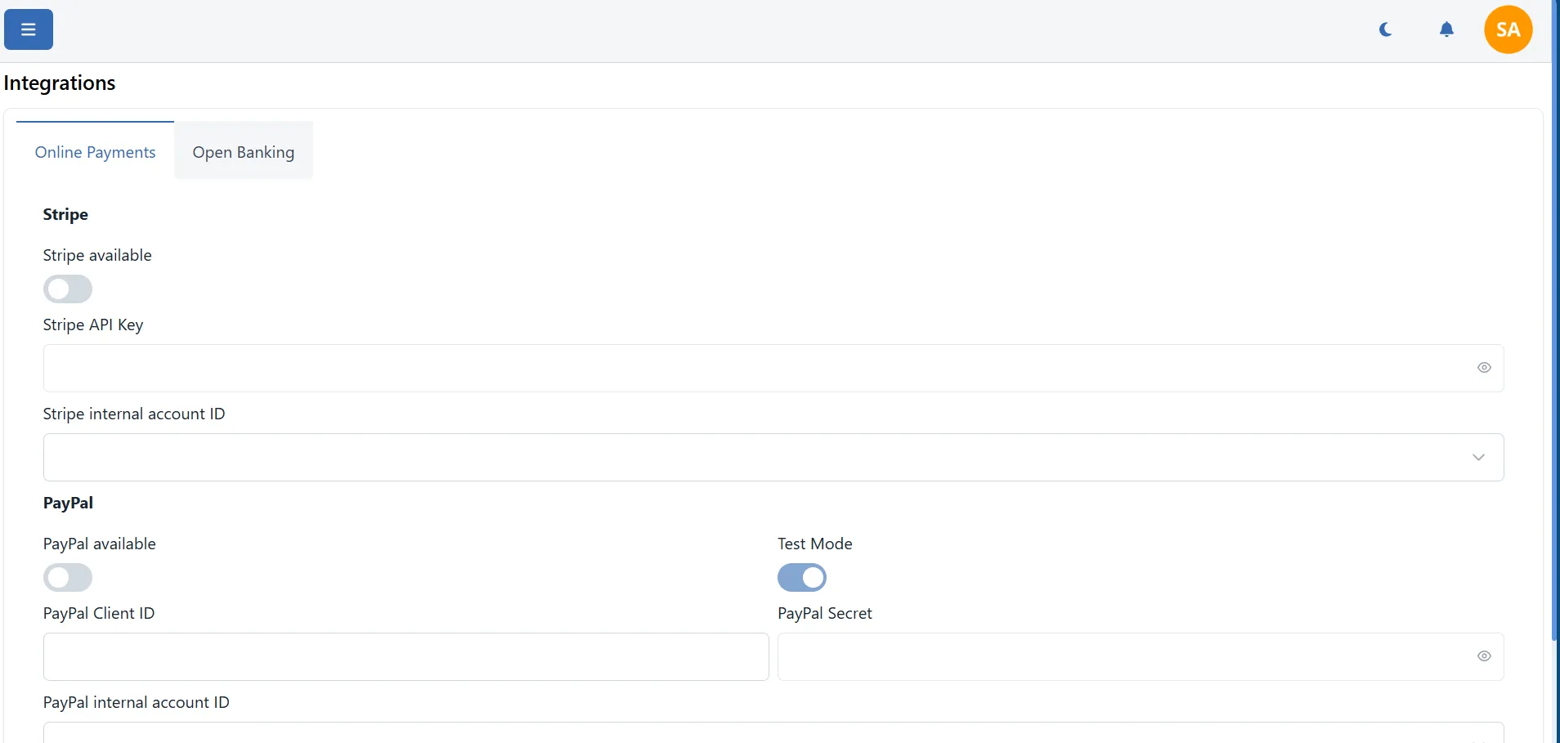1560x743 pixels.
Task: Disable PayPal Test Mode
Action: pyautogui.click(x=801, y=577)
